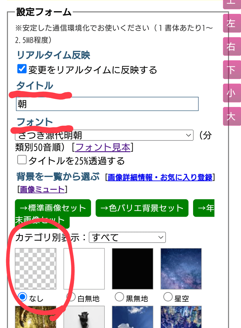This screenshot has height=328, width=241.
Task: Open the フォント見本 link
Action: click(103, 147)
